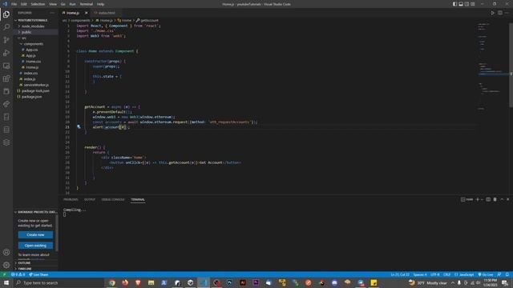Image resolution: width=513 pixels, height=288 pixels.
Task: Open App.css in the file explorer
Action: [x=32, y=50]
